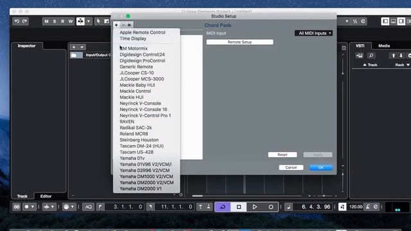411x231 pixels.
Task: Toggle the right zone layout button
Action: coord(401,21)
